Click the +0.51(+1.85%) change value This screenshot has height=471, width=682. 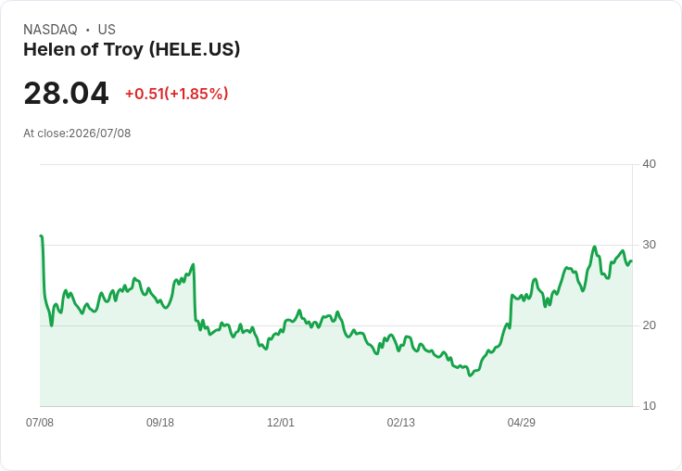click(177, 94)
